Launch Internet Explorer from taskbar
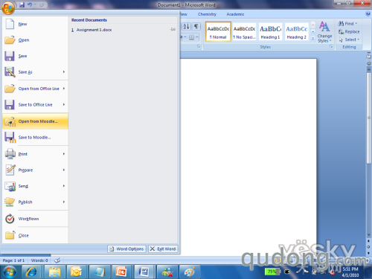 click(x=31, y=272)
